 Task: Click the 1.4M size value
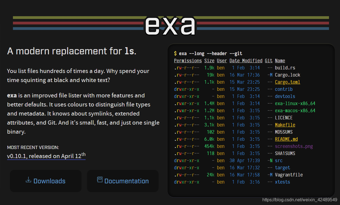tap(210, 103)
